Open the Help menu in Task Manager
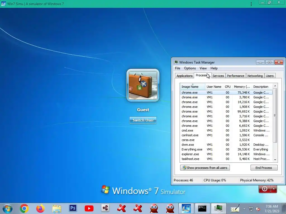The width and height of the screenshot is (286, 214). pos(214,68)
